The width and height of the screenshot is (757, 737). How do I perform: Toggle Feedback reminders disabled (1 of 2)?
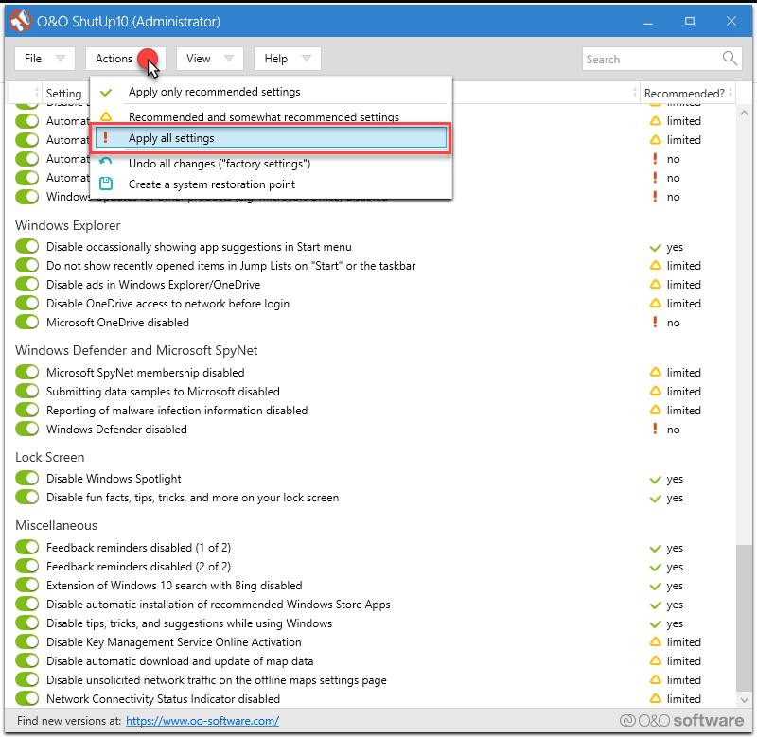[27, 548]
